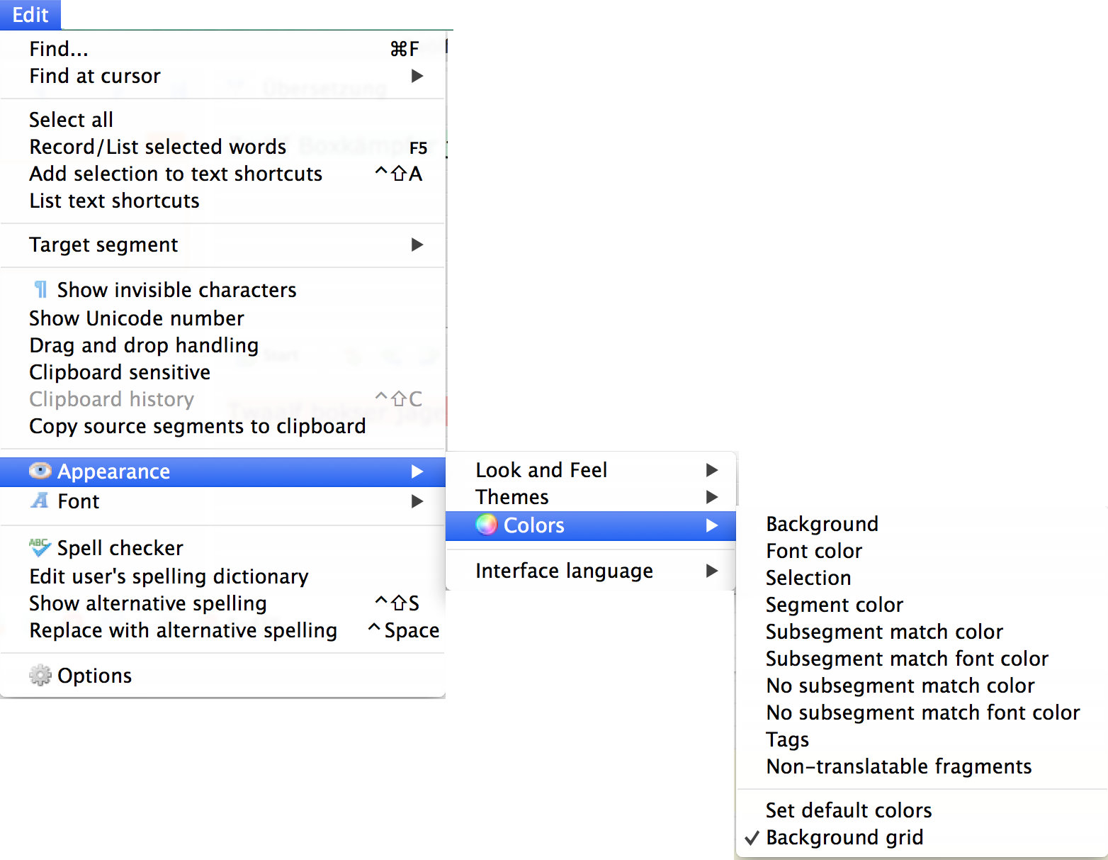The height and width of the screenshot is (860, 1108).
Task: Pick the Subsegment match color option
Action: [884, 632]
